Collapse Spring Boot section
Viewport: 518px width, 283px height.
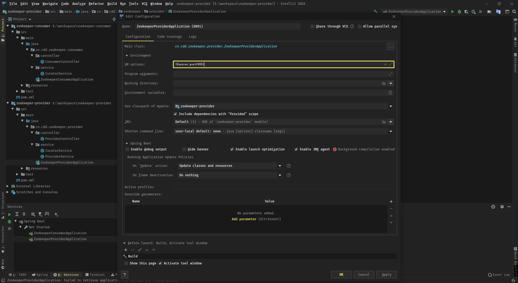127,143
